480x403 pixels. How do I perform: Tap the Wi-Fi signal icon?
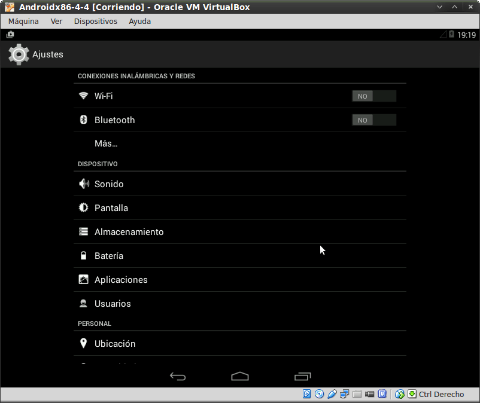[x=83, y=95]
